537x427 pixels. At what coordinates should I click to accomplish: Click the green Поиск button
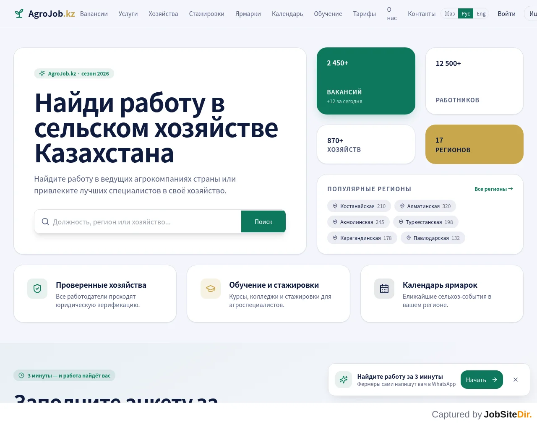[x=263, y=221]
